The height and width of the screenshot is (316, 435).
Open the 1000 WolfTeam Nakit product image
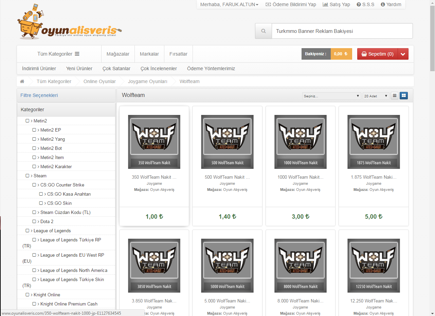pos(301,142)
